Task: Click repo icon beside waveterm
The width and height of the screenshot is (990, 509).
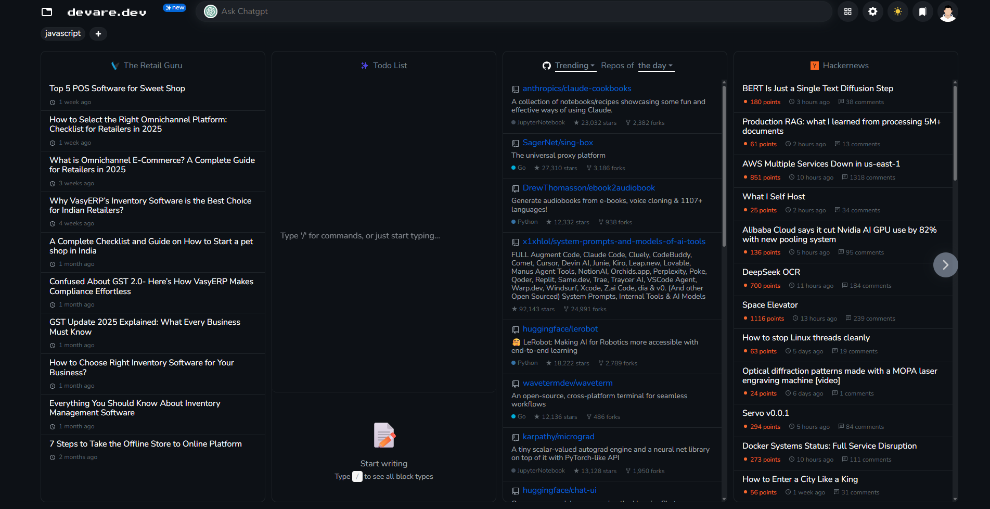Action: [x=516, y=384]
